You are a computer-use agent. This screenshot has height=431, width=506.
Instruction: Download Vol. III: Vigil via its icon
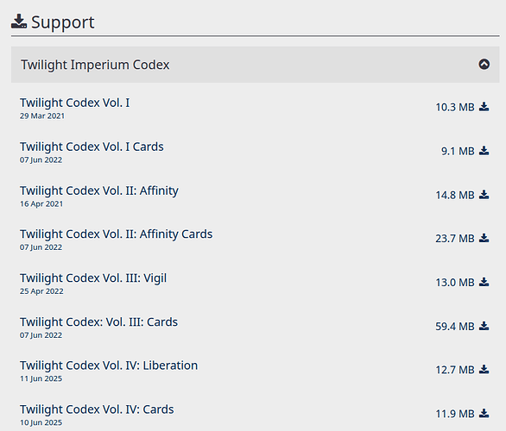coord(484,282)
